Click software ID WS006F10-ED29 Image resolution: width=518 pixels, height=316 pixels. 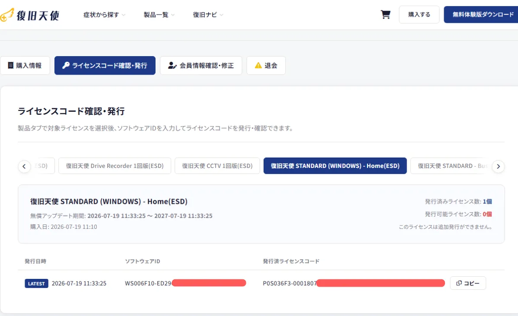click(148, 283)
